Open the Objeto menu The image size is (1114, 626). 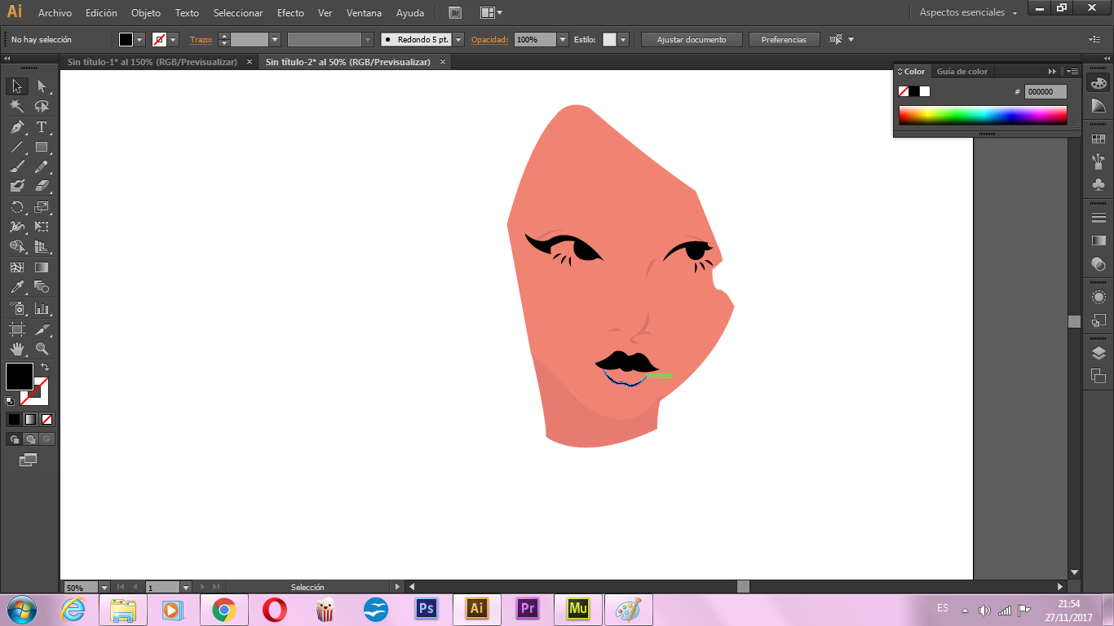[146, 13]
